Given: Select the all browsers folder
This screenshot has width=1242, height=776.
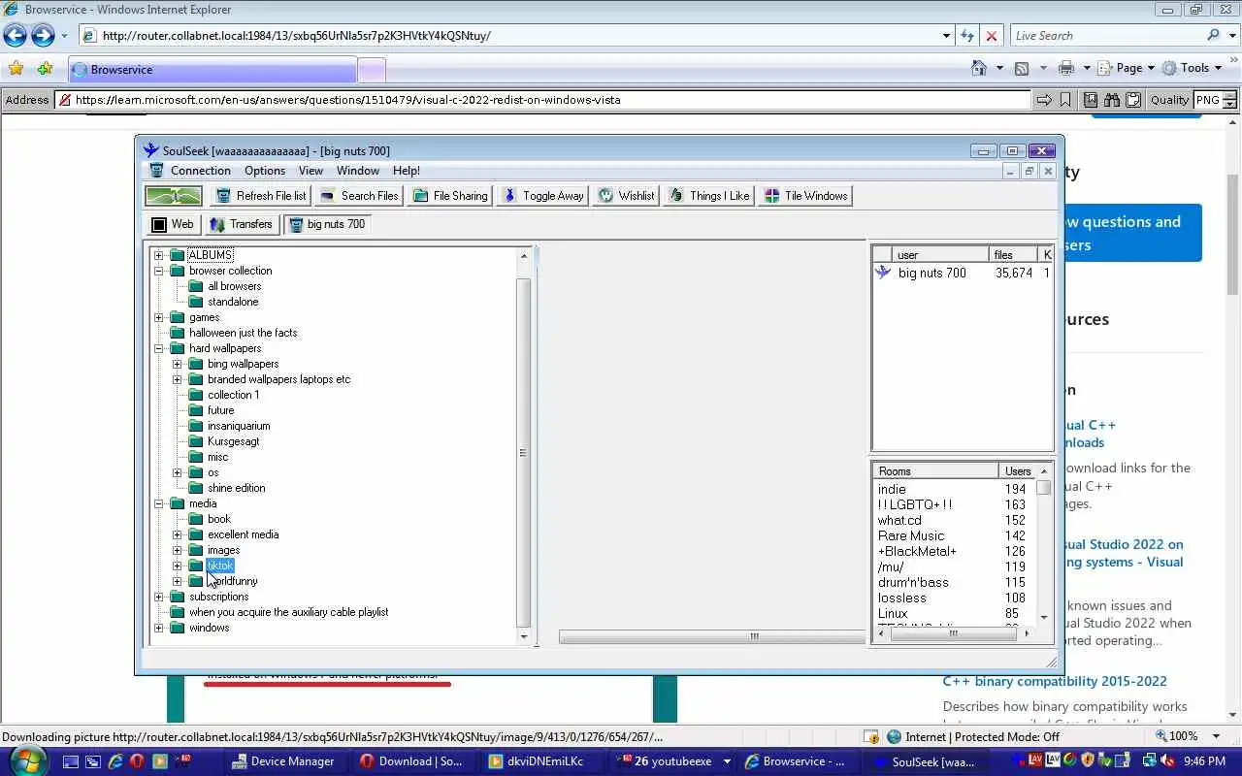Looking at the screenshot, I should coord(234,286).
